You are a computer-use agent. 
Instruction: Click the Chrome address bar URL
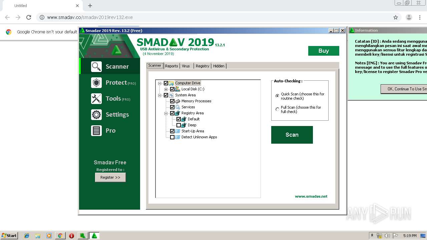pos(90,17)
